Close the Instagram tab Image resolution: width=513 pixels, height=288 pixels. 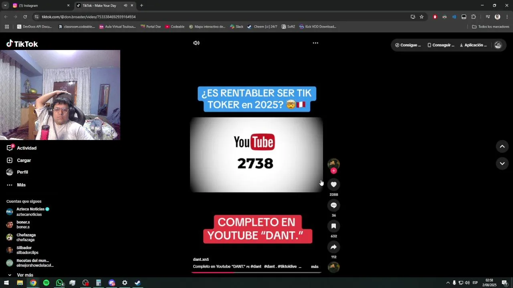pos(68,6)
